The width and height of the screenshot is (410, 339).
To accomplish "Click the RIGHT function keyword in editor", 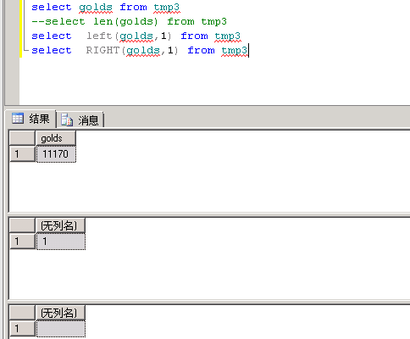I will (x=102, y=50).
